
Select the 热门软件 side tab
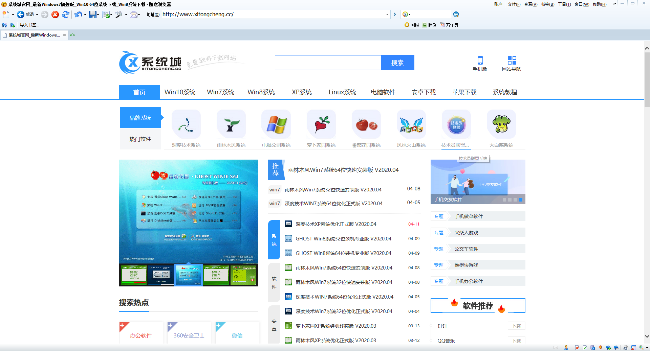pyautogui.click(x=140, y=139)
